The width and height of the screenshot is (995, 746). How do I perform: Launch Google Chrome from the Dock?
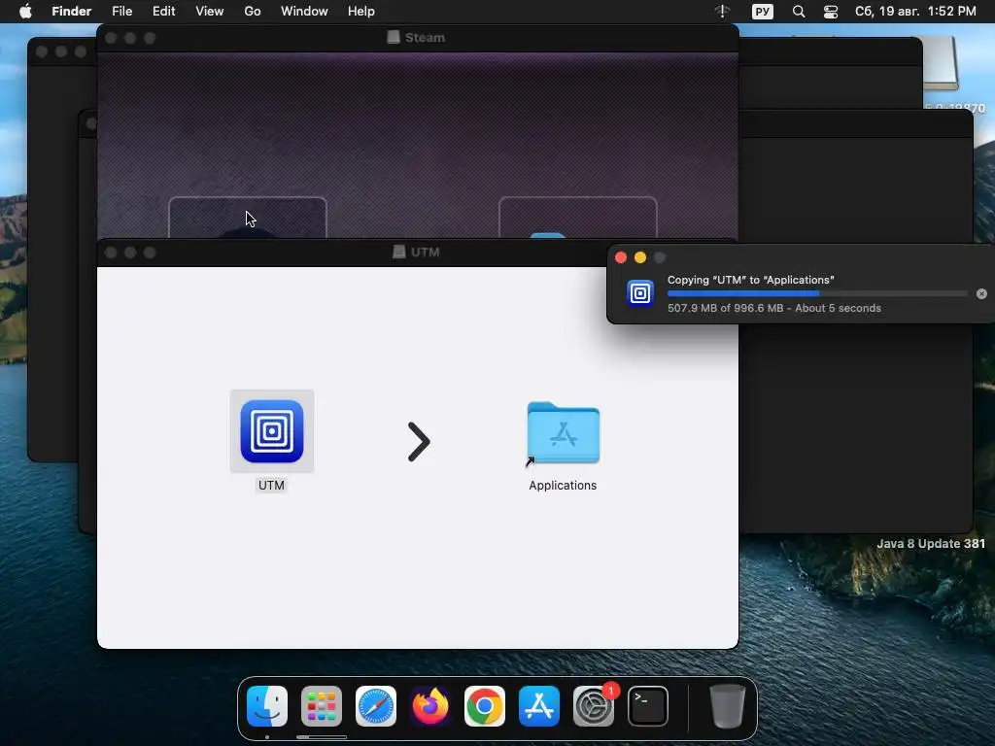(485, 706)
